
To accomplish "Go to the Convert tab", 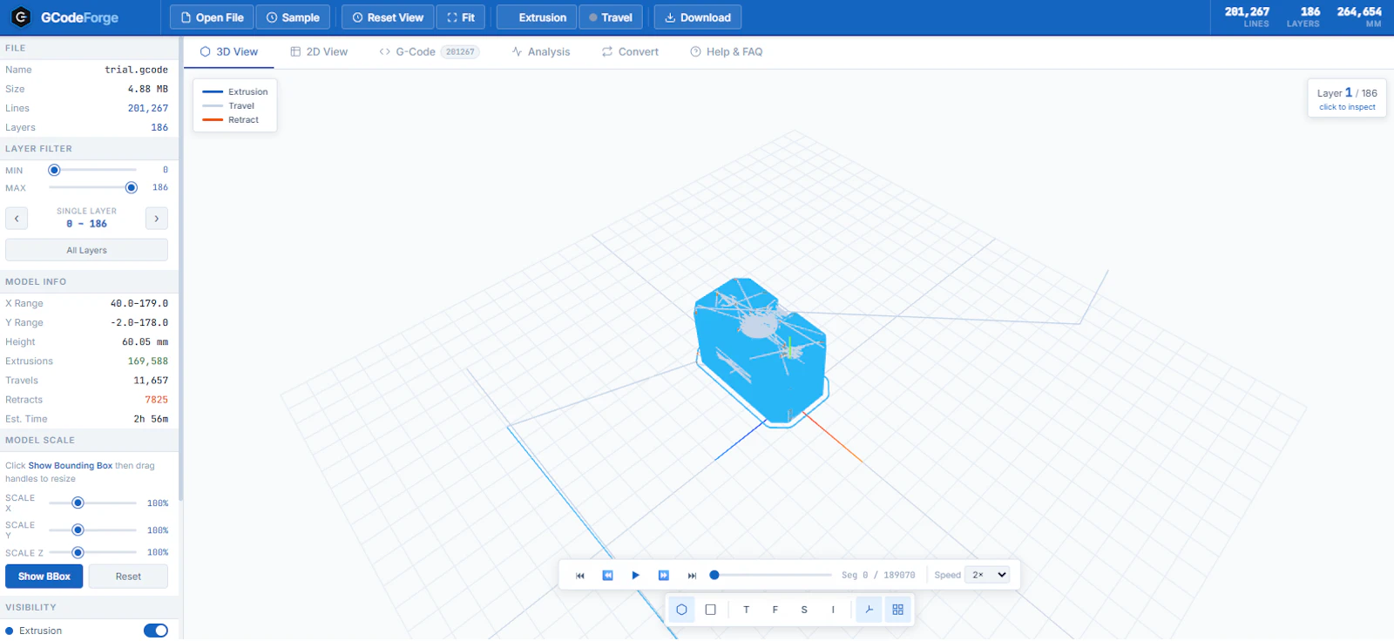I will pyautogui.click(x=630, y=52).
